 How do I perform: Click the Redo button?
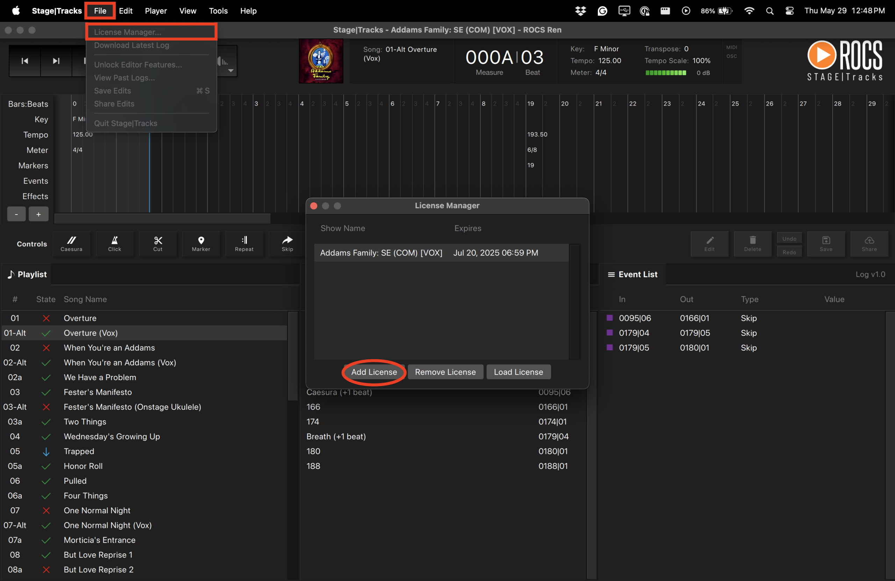click(x=789, y=252)
